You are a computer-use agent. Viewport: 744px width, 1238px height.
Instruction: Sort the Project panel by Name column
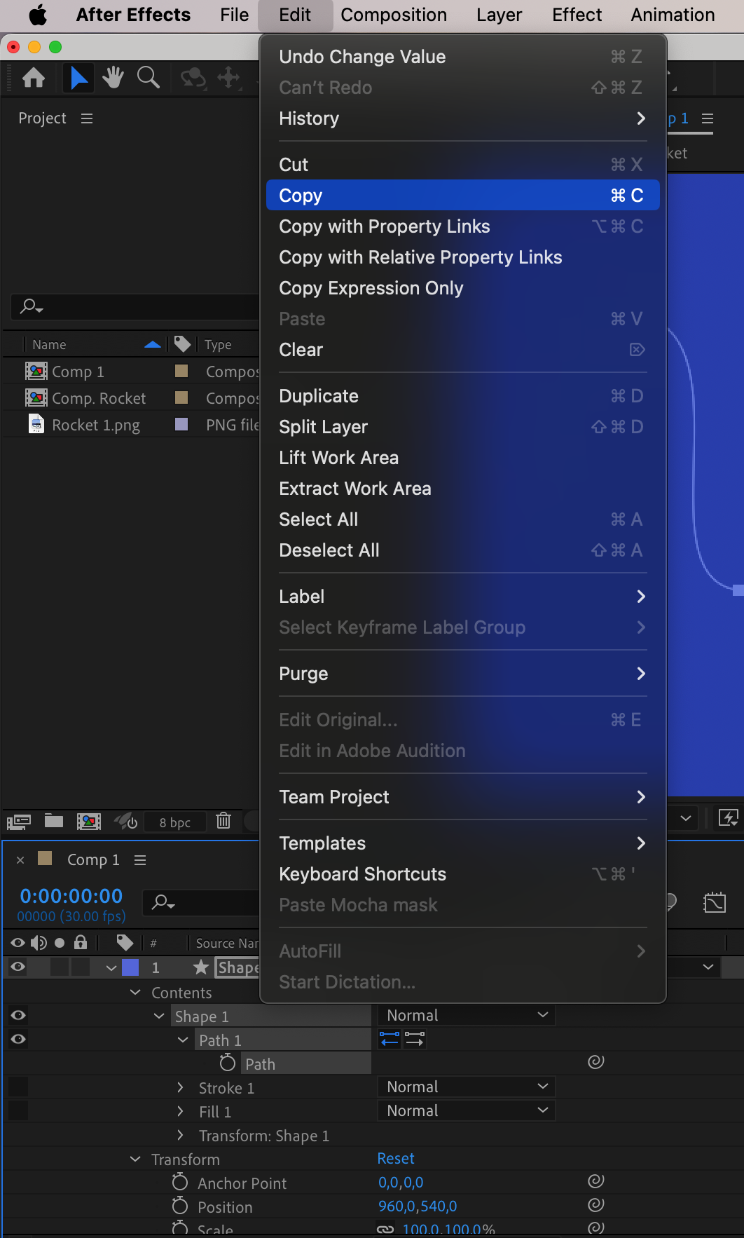[49, 344]
